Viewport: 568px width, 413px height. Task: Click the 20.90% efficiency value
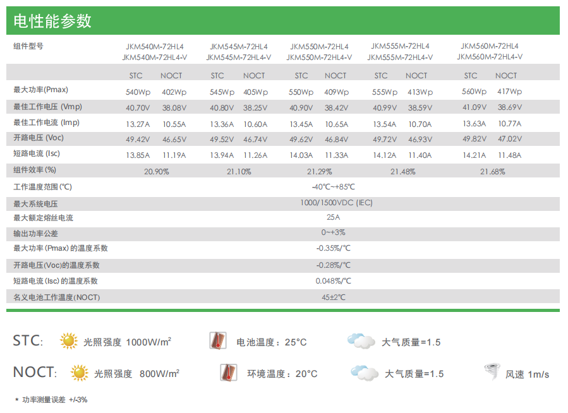click(157, 172)
